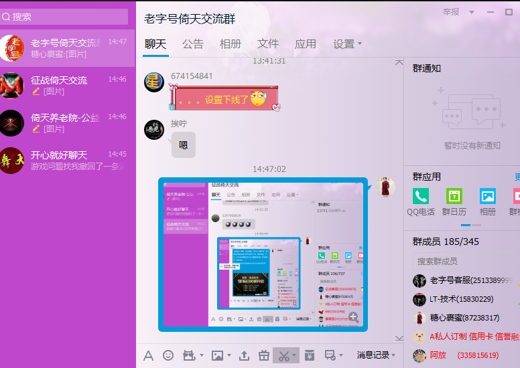The height and width of the screenshot is (368, 520).
Task: Open the 应用 tab
Action: click(x=305, y=44)
